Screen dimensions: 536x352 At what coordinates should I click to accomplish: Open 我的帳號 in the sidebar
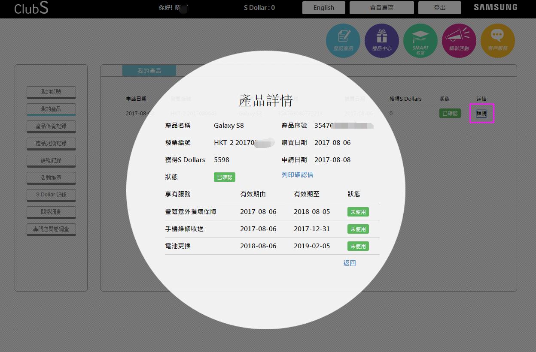[51, 92]
